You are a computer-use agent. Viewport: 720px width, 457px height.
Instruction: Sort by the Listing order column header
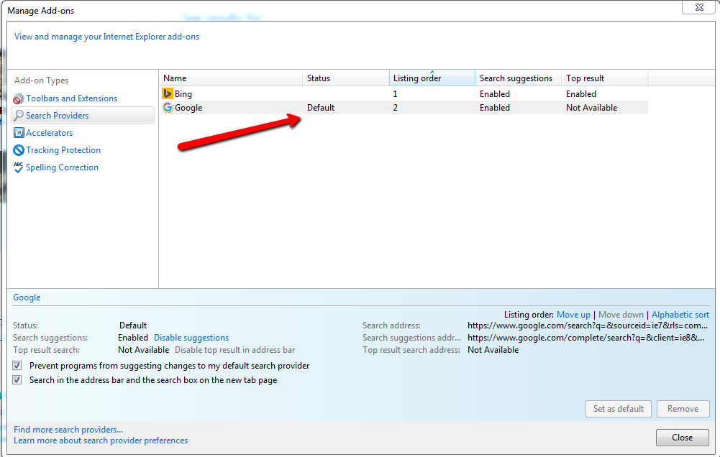[x=432, y=78]
